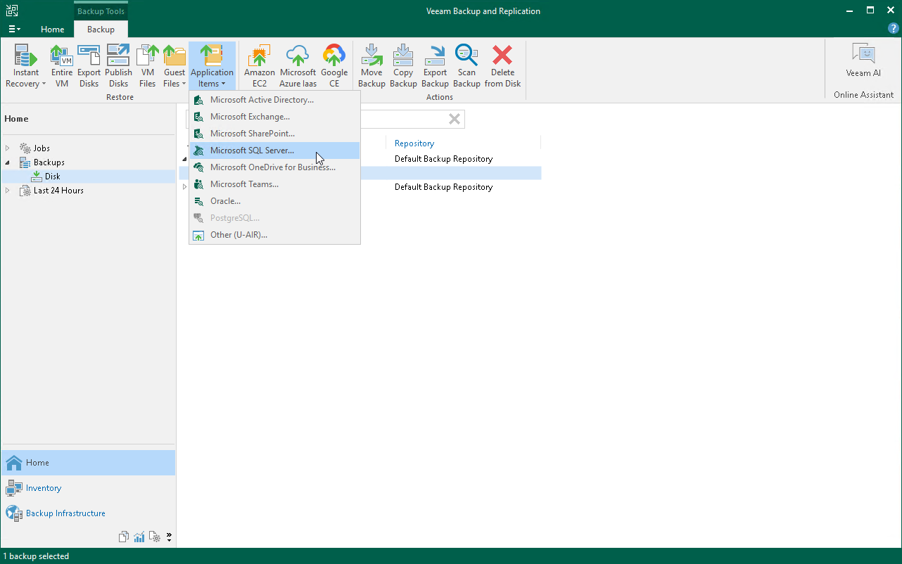
Task: Click the Google CE restore icon
Action: point(334,66)
